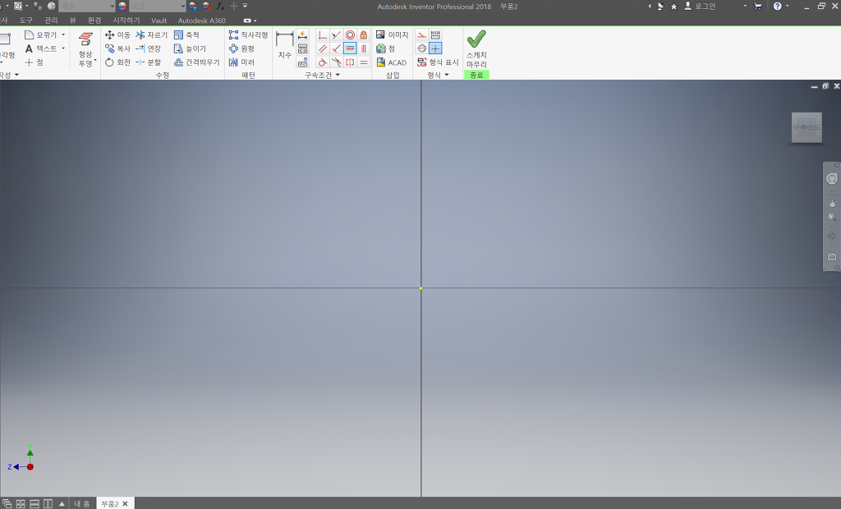Open the appearance color wheel icon
Viewport: 841px width, 509px height.
click(x=122, y=7)
